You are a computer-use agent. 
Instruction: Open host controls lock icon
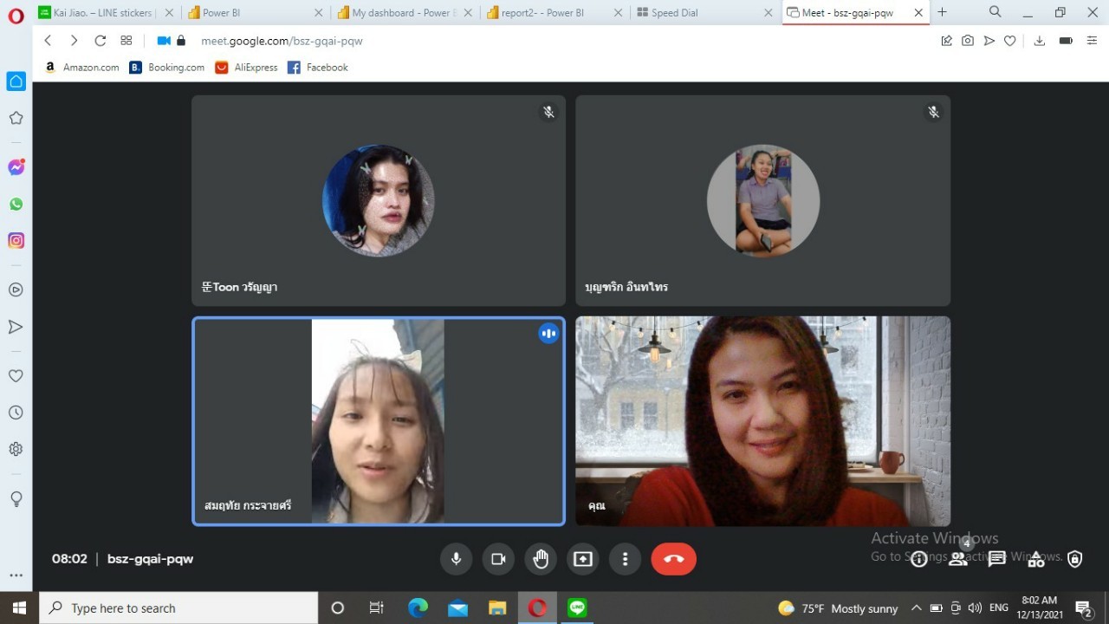coord(1074,559)
